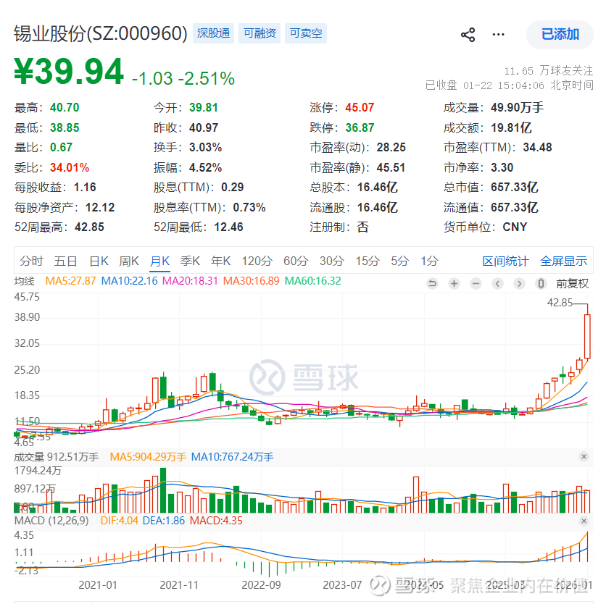This screenshot has width=606, height=604.
Task: Switch to the 五日 chart tab
Action: (65, 261)
